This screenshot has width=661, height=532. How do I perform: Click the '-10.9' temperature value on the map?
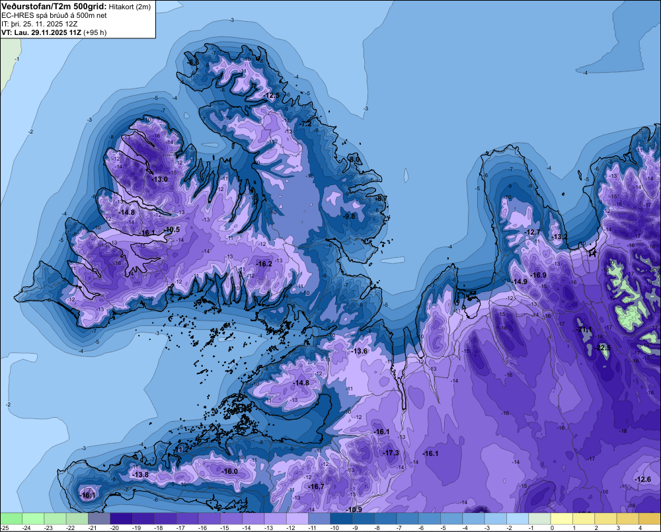coord(354,510)
